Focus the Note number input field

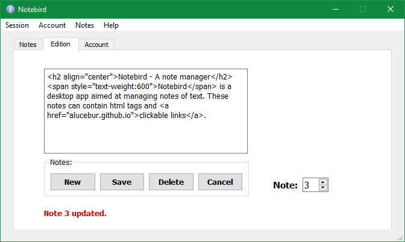(x=311, y=185)
